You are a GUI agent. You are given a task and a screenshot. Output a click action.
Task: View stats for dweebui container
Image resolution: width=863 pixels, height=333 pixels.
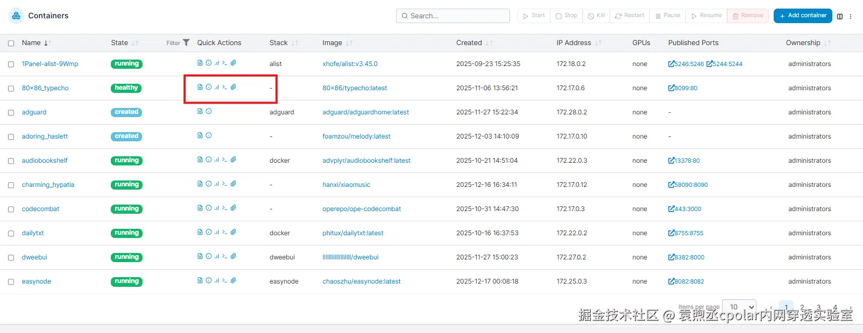pos(217,256)
